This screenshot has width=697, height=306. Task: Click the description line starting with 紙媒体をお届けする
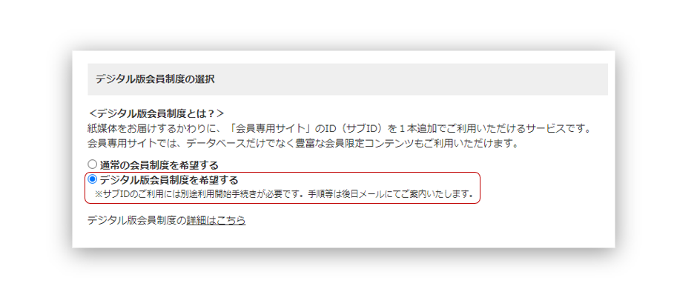pos(339,129)
